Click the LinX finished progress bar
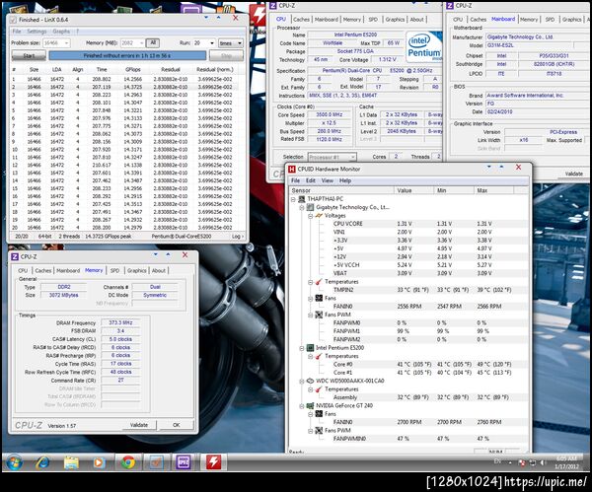Viewport: 592px width, 492px height. (126, 55)
